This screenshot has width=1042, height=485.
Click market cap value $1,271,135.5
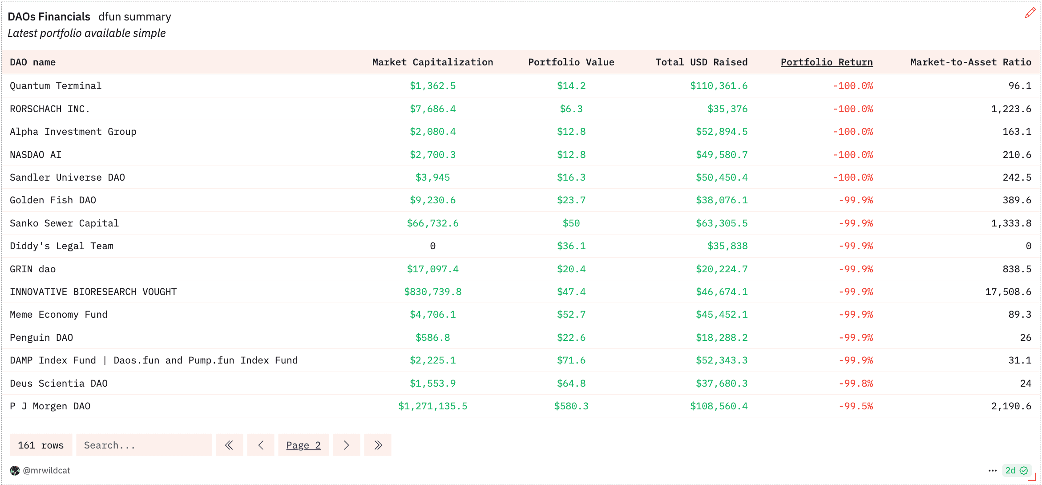click(x=432, y=406)
